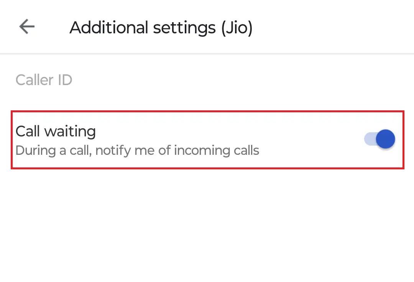Click the Additional settings (Jio) title
Screen dimensions: 414x282
[x=161, y=27]
